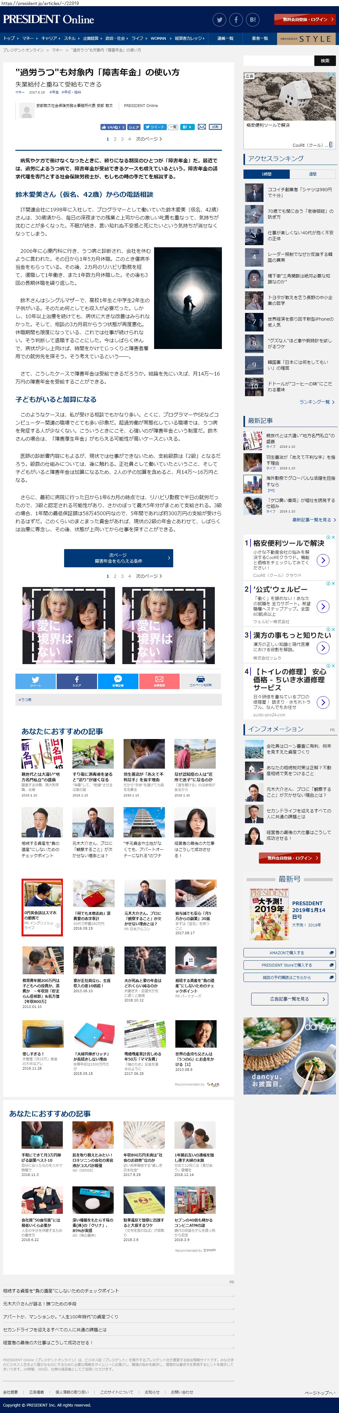Screen dimensions: 339x1413
Task: Click the mail envelope icon under the title
Action: tap(202, 127)
